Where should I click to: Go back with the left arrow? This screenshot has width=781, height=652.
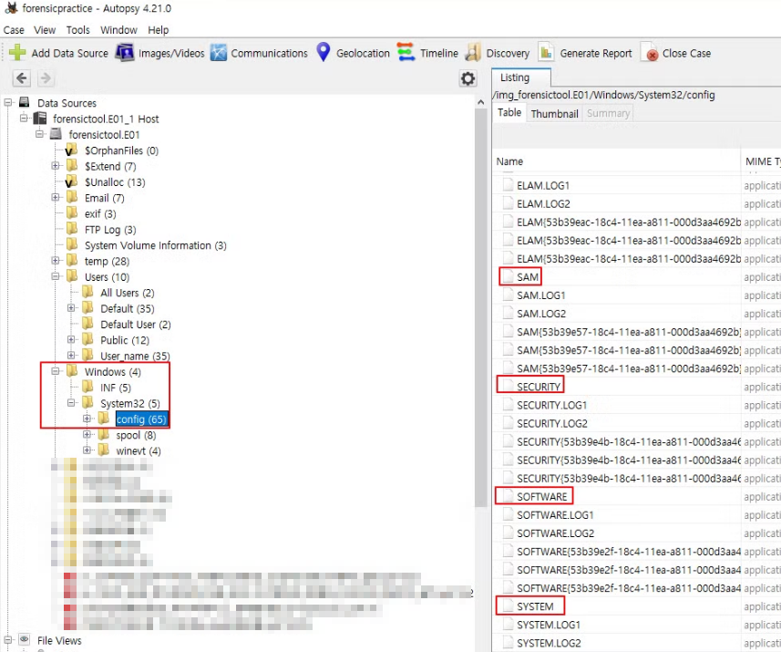pyautogui.click(x=22, y=78)
